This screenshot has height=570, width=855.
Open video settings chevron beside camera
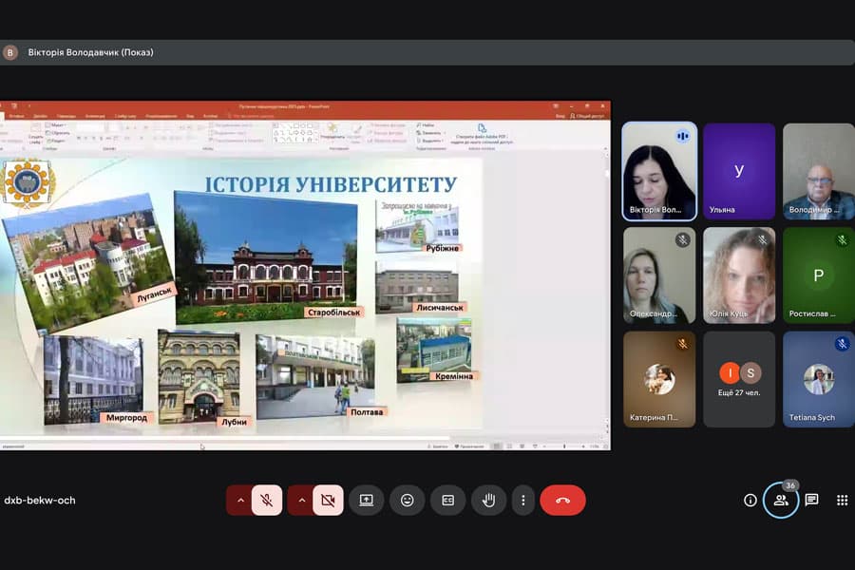301,501
